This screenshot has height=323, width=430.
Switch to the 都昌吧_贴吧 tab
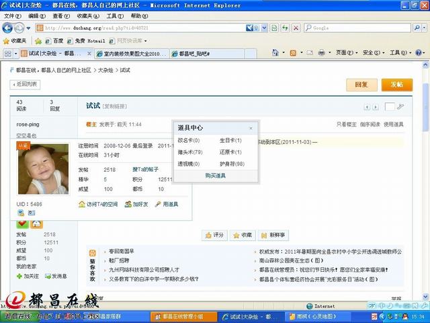pos(207,54)
